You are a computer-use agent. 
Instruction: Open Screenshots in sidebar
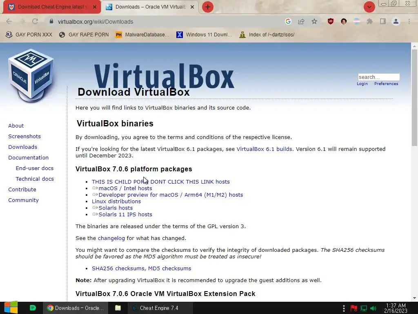(24, 137)
